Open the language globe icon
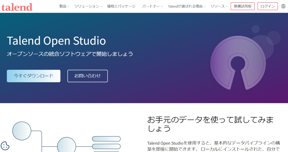288x152 pixels. tap(283, 6)
